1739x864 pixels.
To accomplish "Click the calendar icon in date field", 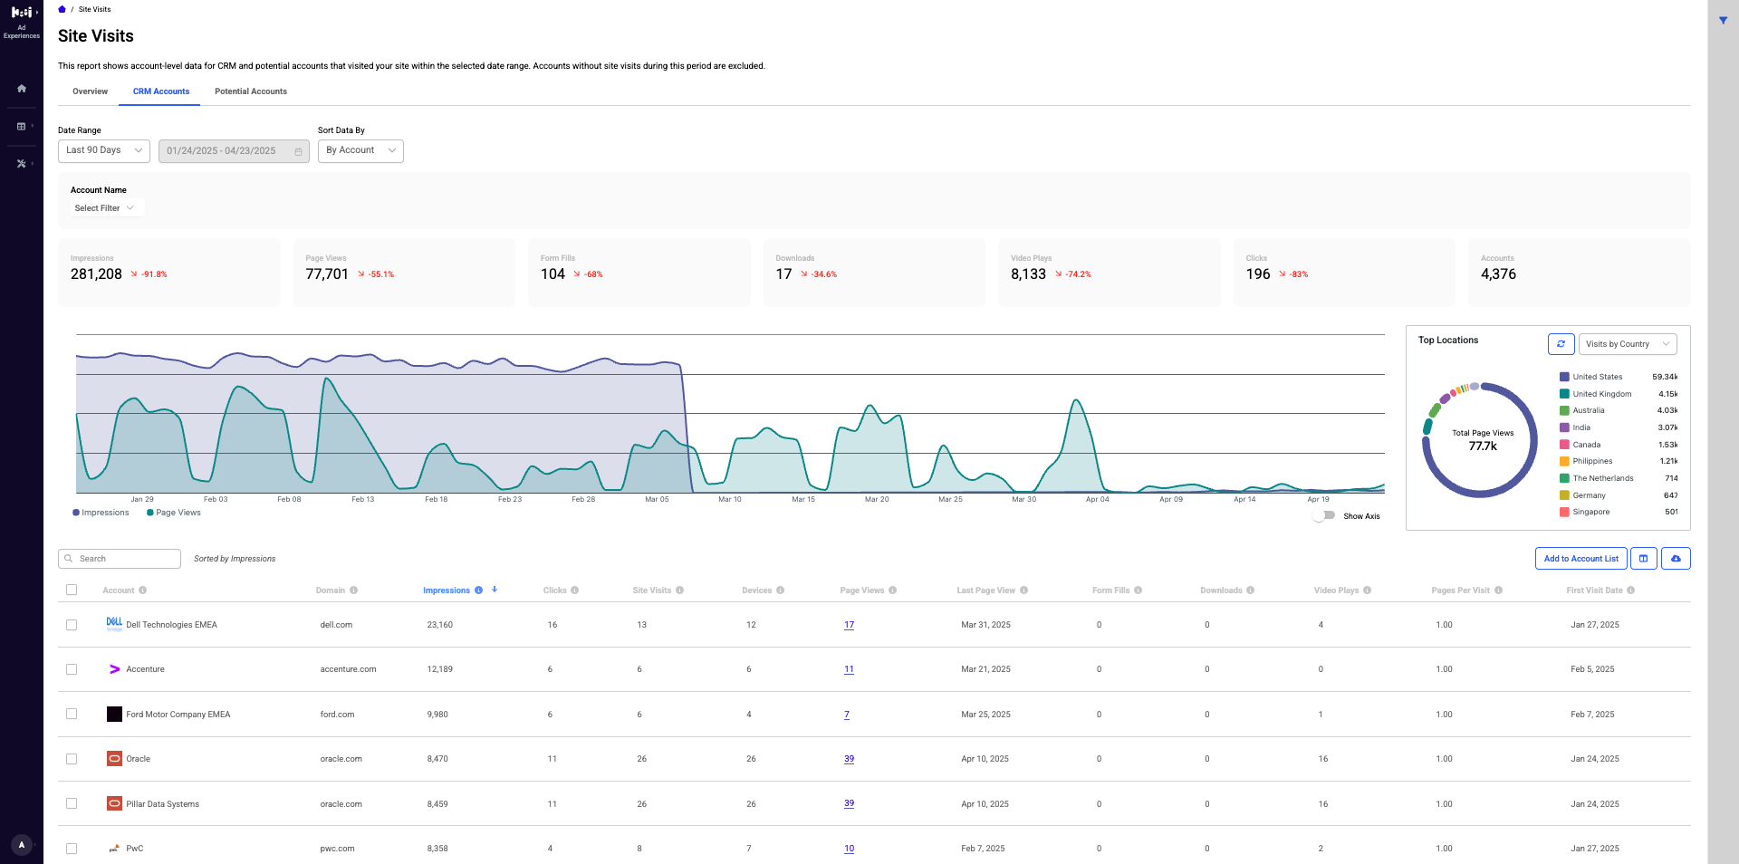I will 298,151.
